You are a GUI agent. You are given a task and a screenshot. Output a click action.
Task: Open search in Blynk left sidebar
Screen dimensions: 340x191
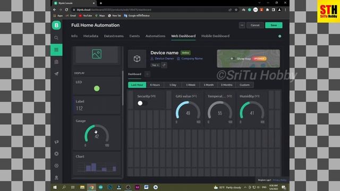(x=56, y=38)
